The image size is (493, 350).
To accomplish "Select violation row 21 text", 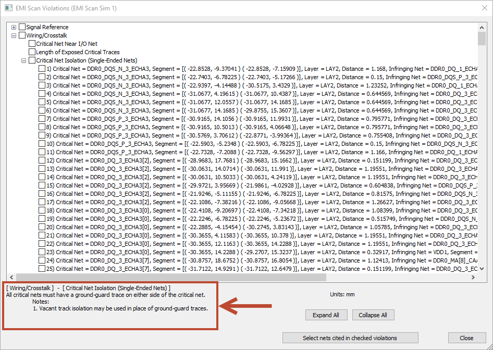I will pos(262,235).
